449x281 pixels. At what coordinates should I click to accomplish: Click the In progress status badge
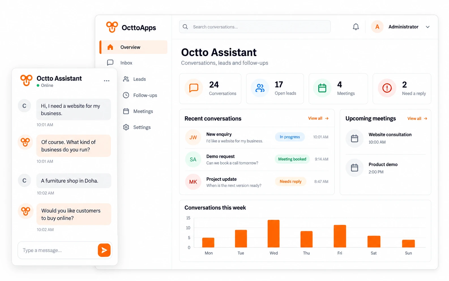tap(290, 137)
